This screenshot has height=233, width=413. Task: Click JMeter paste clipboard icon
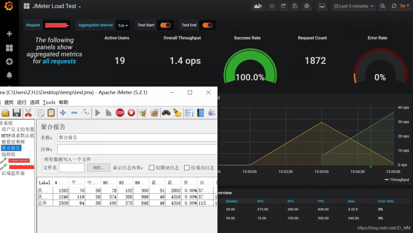pos(51,113)
